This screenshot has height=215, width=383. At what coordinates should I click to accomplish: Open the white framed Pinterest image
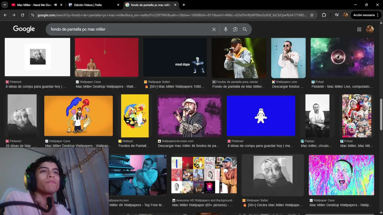(x=37, y=57)
